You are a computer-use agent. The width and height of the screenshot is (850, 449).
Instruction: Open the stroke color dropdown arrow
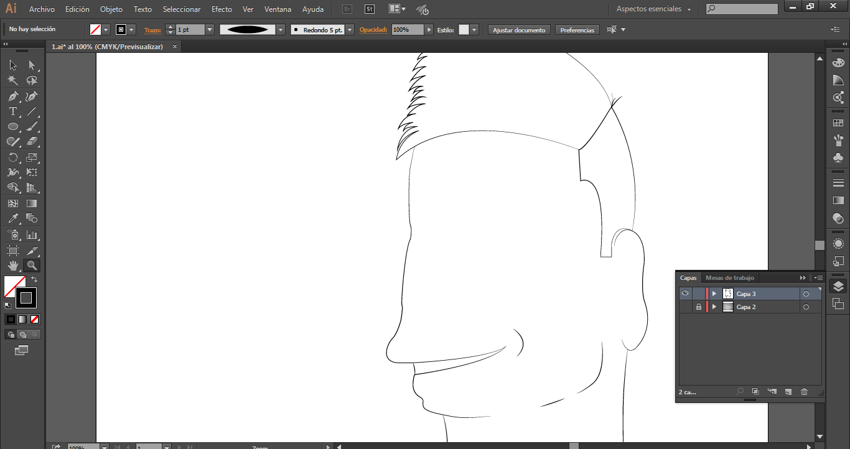pos(131,30)
